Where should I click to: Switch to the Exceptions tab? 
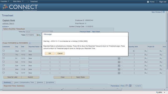point(50,83)
